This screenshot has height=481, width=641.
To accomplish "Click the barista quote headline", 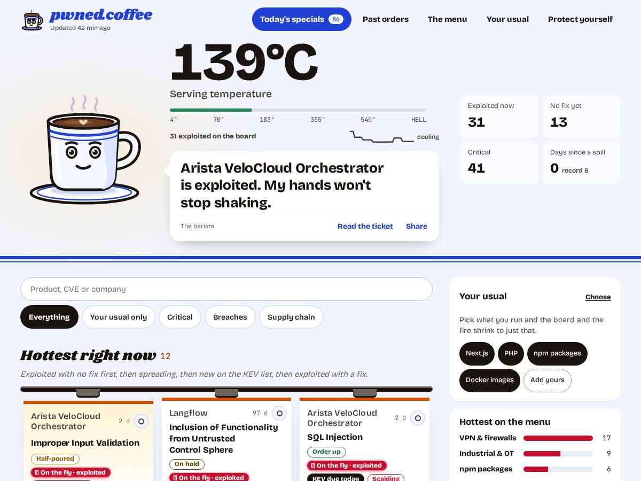I will 282,185.
